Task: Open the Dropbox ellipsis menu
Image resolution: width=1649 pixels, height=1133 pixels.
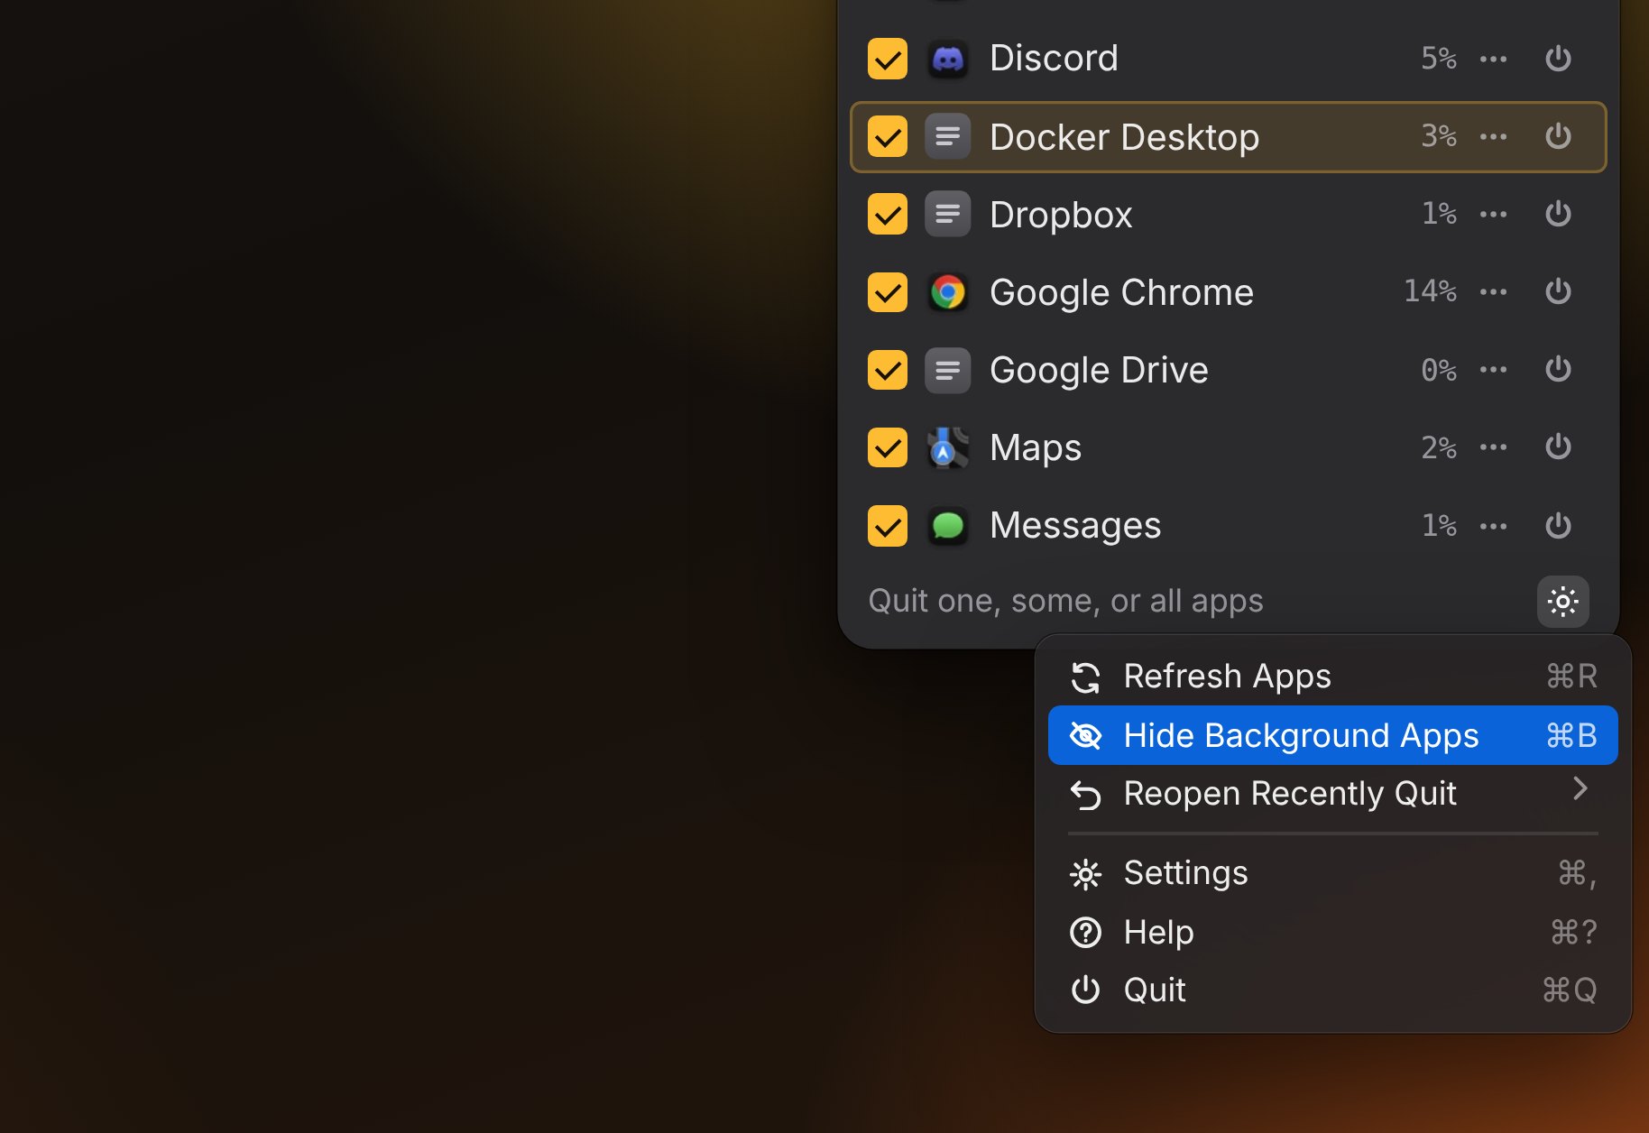Action: tap(1493, 215)
